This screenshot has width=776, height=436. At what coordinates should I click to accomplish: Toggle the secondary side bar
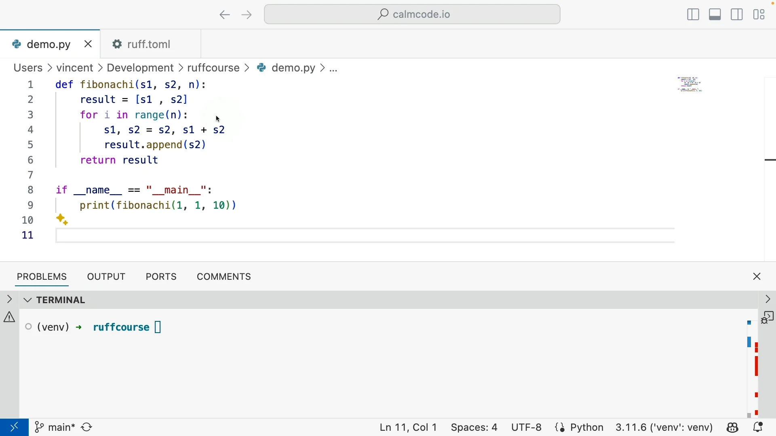click(737, 15)
